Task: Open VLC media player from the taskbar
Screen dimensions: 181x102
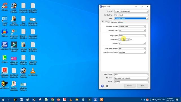Action: pyautogui.click(x=71, y=99)
